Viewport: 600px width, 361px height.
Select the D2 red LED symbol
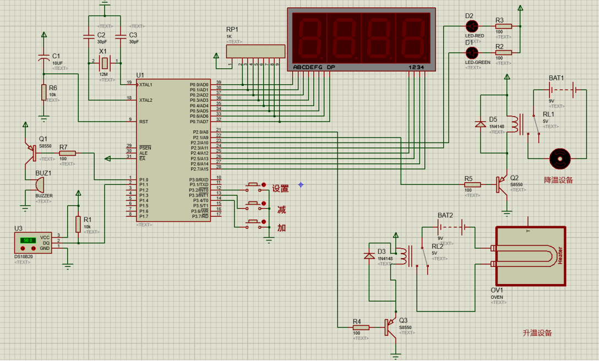472,26
